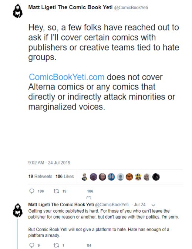Viewport: 192px width, 249px height.
Task: Click the retweet icon showing 1
Action: click(56, 245)
